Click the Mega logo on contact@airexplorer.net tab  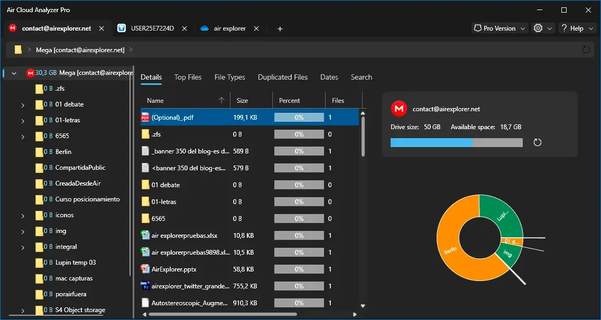point(13,28)
